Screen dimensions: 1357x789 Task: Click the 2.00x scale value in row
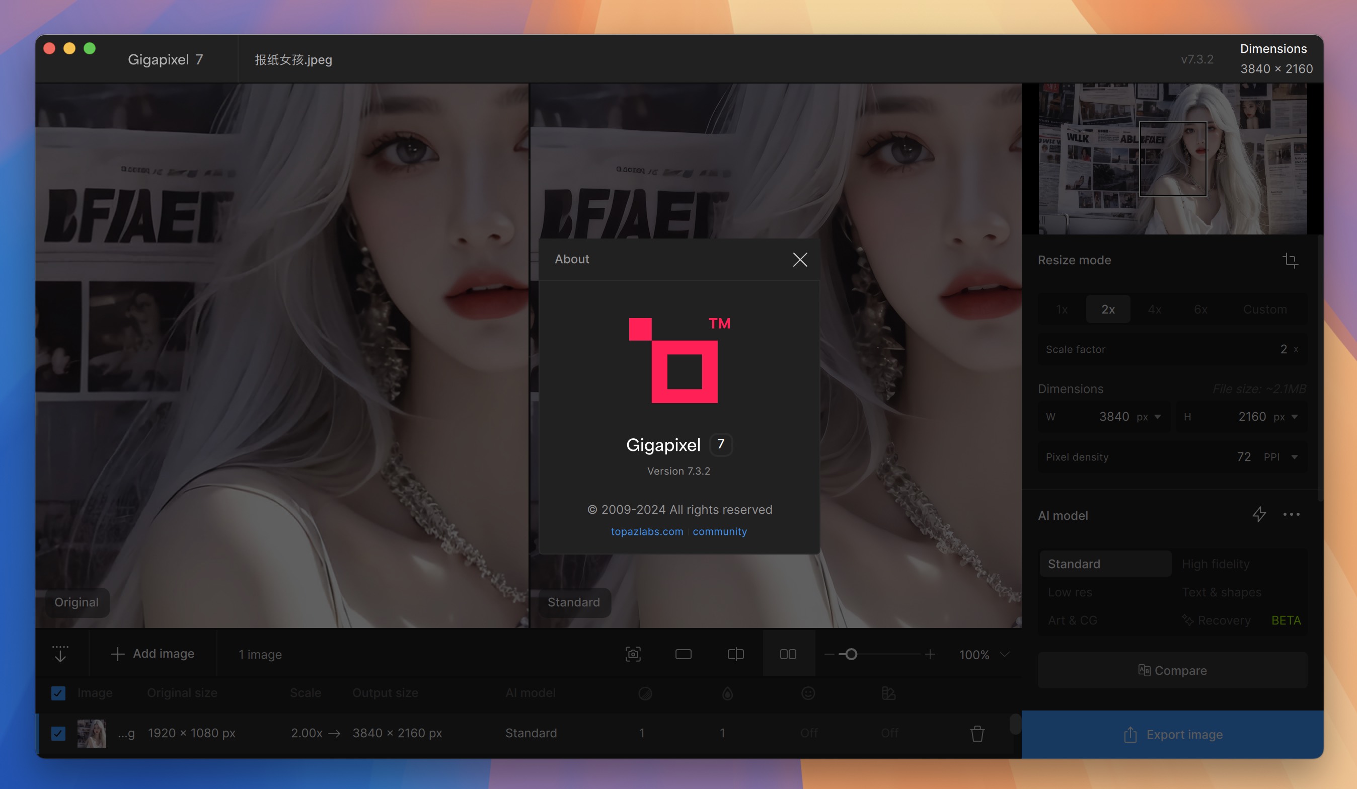(307, 733)
